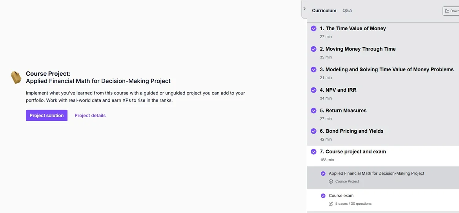
Task: Click completed checkmark for Moving Money Through Time
Action: click(313, 49)
